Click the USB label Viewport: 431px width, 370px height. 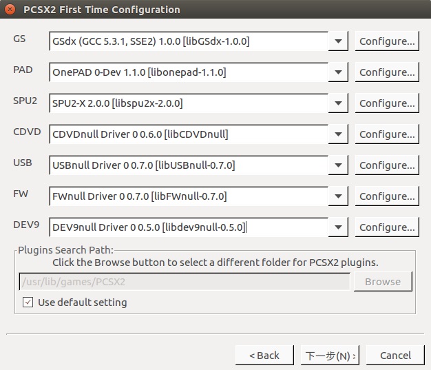(x=23, y=163)
